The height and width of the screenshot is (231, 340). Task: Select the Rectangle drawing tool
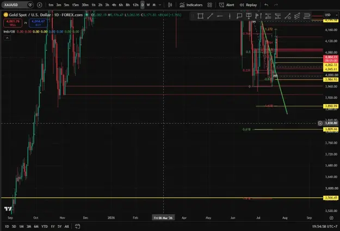(x=201, y=16)
